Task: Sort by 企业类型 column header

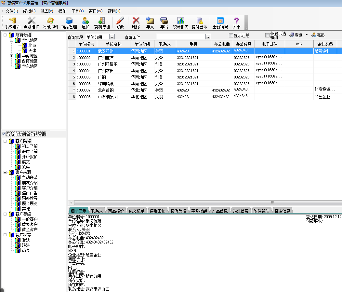Action: (325, 44)
